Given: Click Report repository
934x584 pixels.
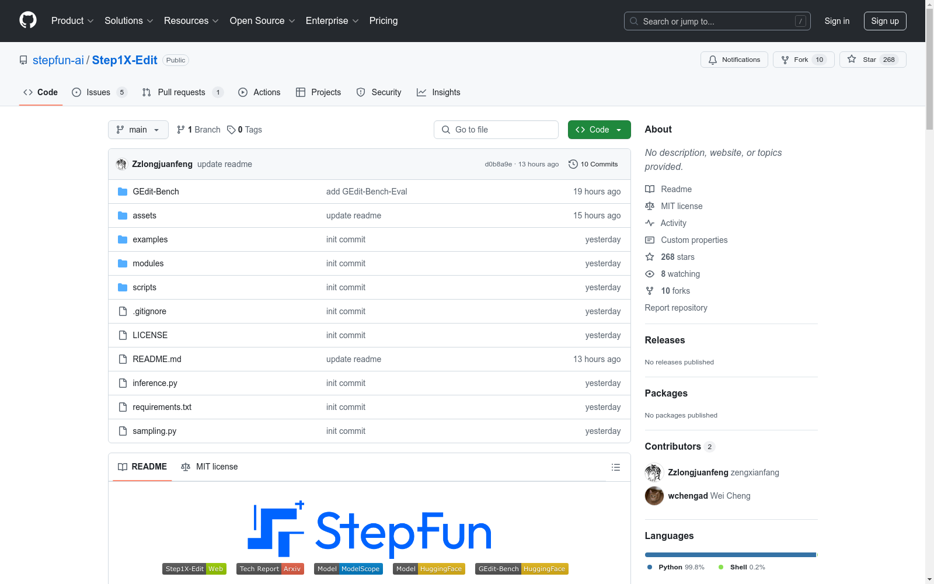Looking at the screenshot, I should [676, 308].
